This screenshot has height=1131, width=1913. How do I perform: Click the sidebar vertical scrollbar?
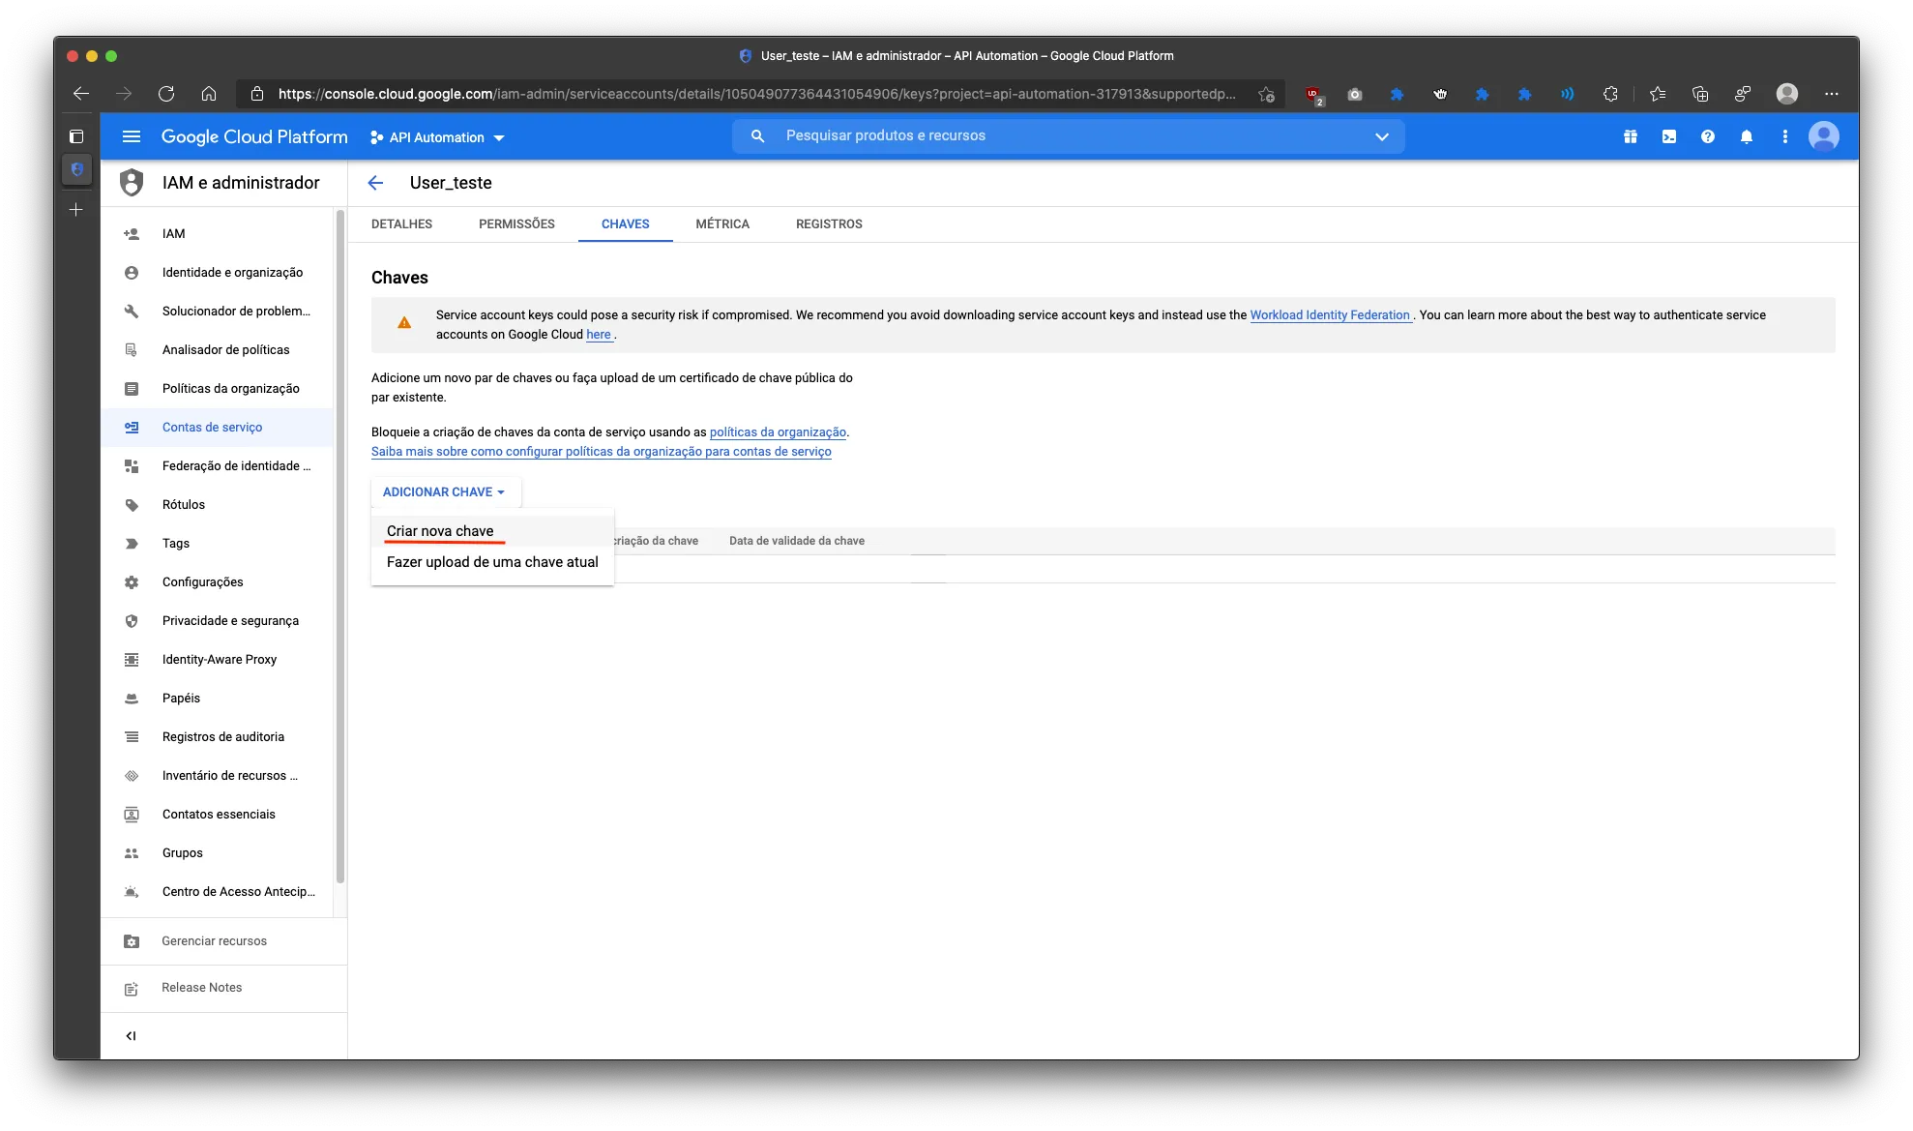[x=339, y=547]
